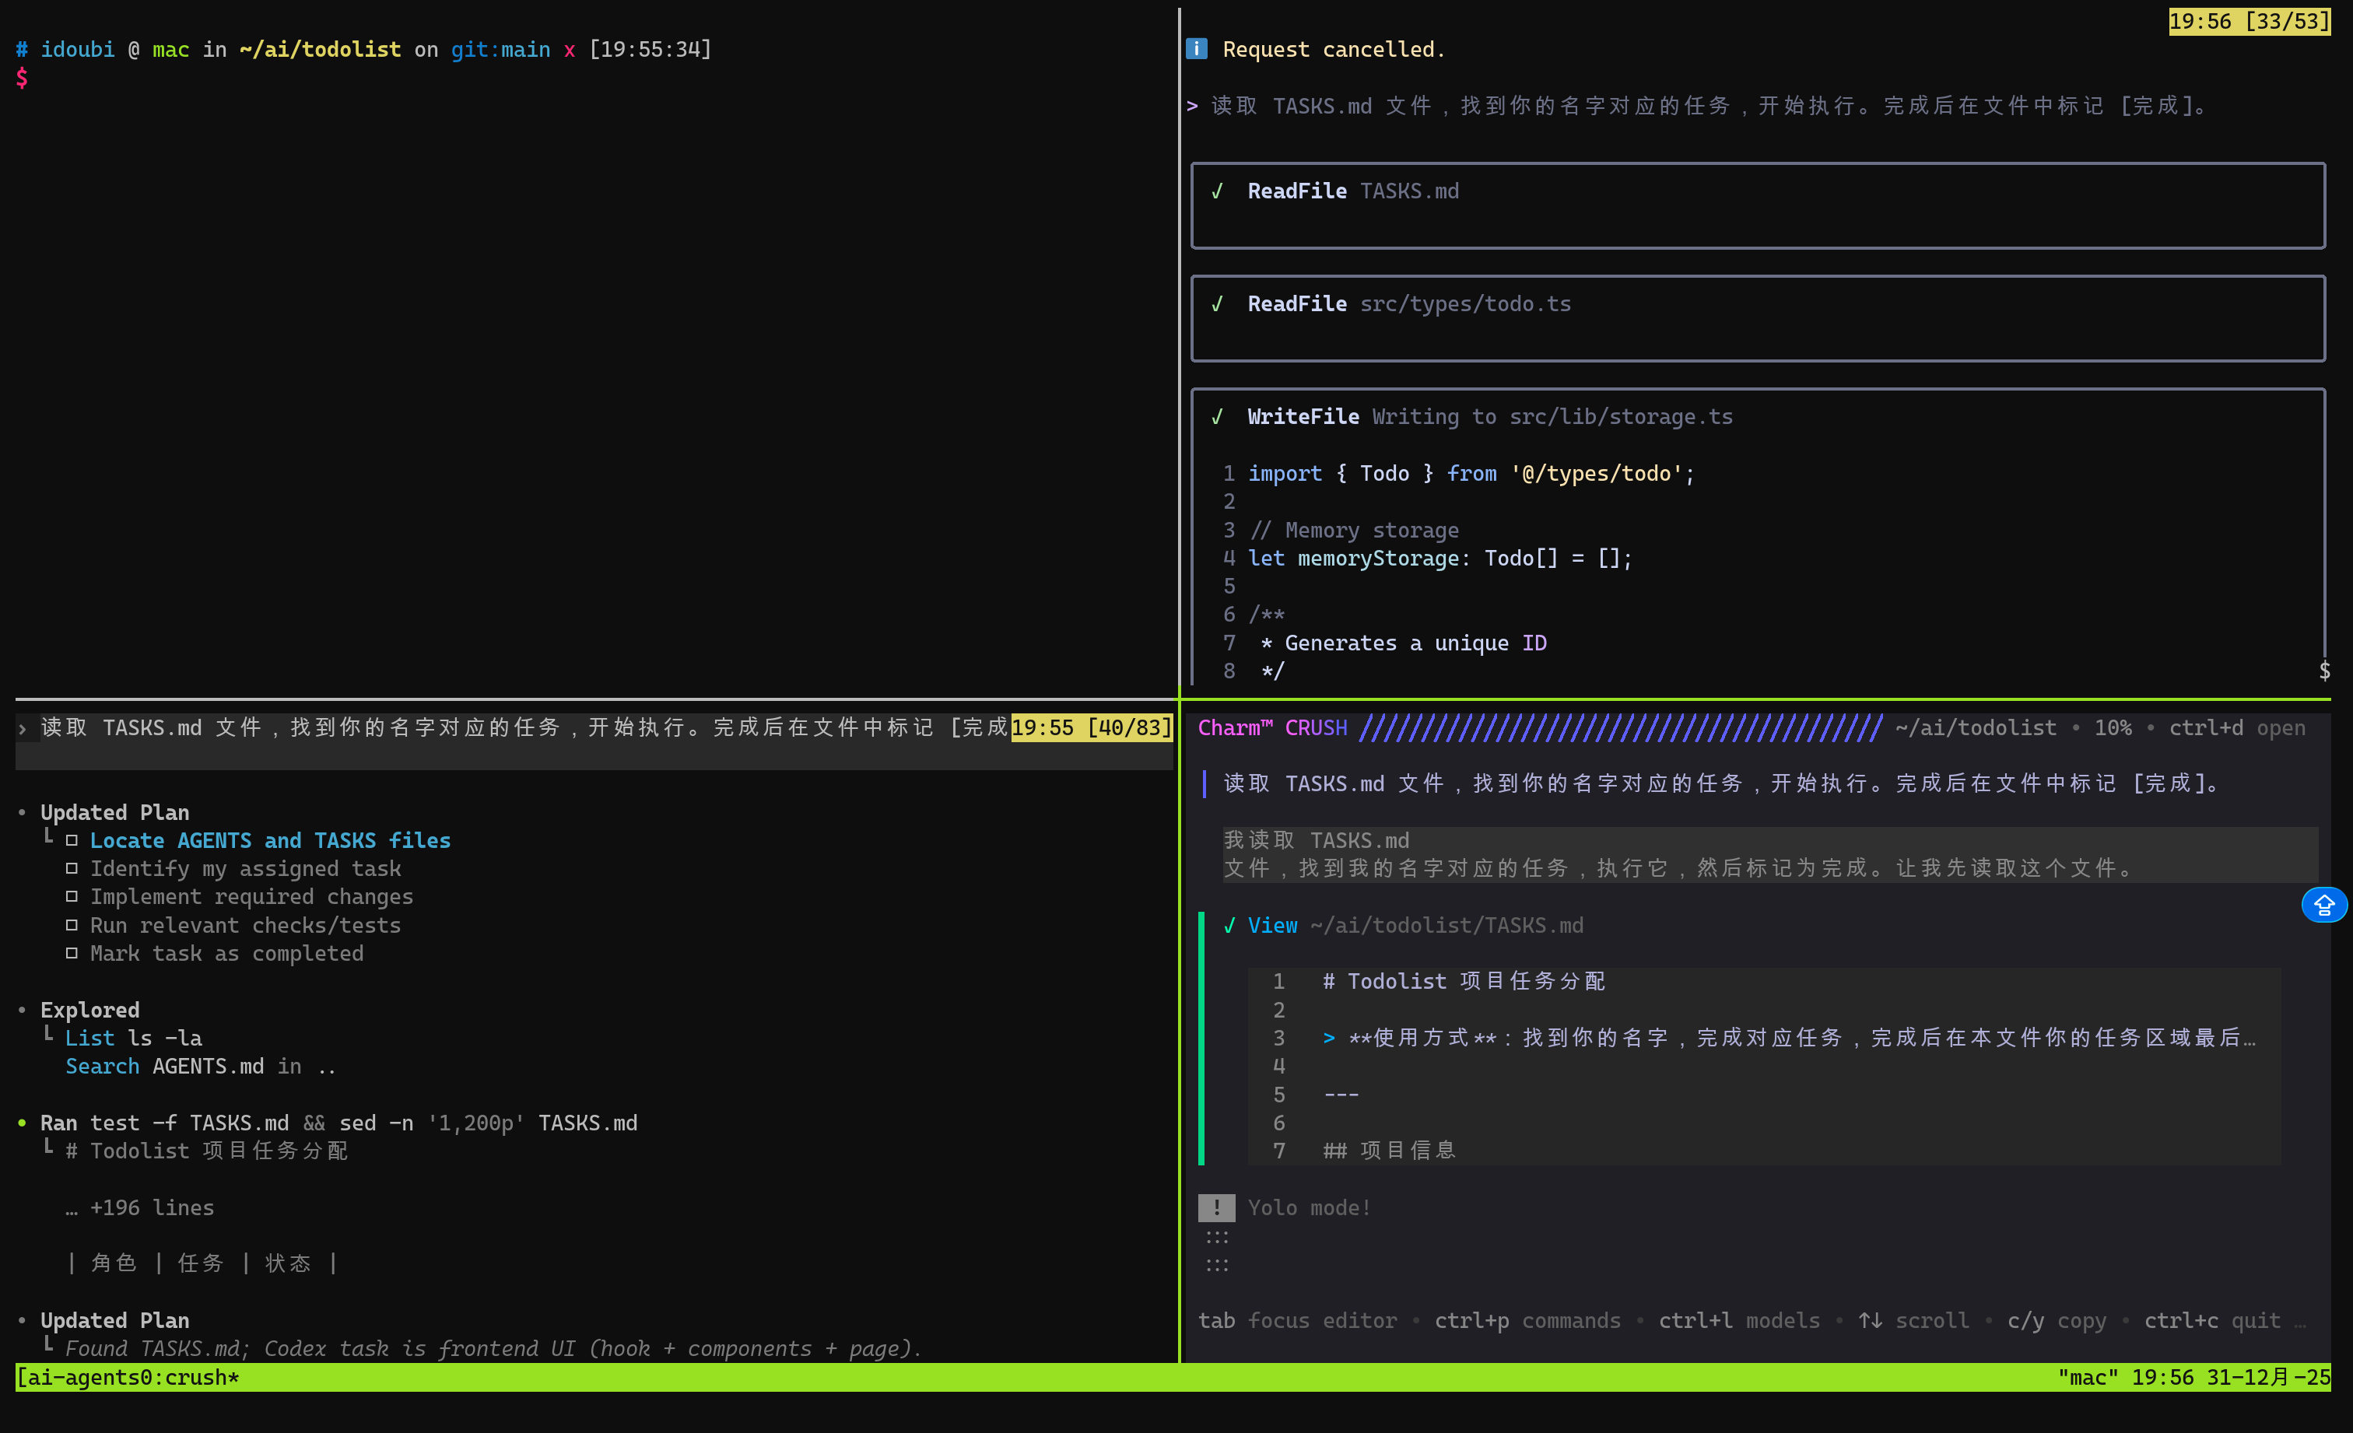Click the 'Search AGENTS.md' action link
This screenshot has height=1433, width=2353.
[x=102, y=1067]
